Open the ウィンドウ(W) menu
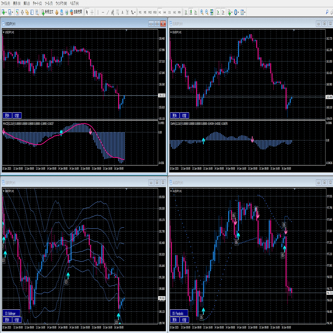This screenshot has height=333, width=333. (61, 3)
